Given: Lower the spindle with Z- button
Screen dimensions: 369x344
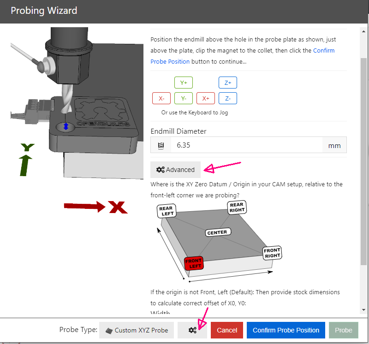Looking at the screenshot, I should coord(228,98).
